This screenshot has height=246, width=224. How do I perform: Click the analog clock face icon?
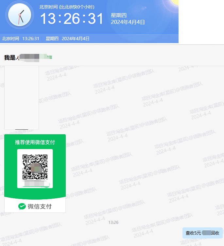[20, 15]
